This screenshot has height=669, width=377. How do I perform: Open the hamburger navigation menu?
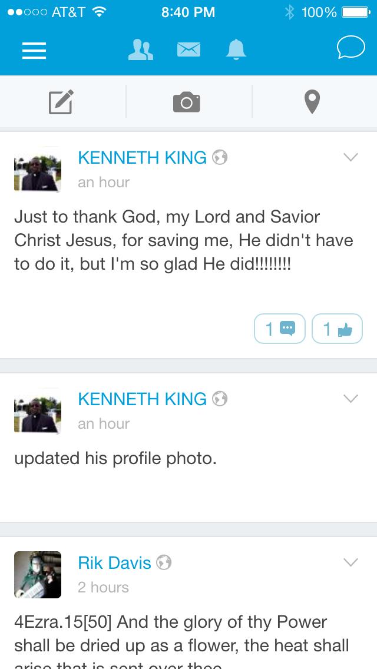coord(34,51)
